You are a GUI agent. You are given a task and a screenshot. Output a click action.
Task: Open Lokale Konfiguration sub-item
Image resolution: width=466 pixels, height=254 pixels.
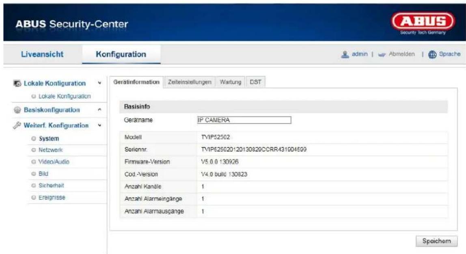(x=65, y=96)
